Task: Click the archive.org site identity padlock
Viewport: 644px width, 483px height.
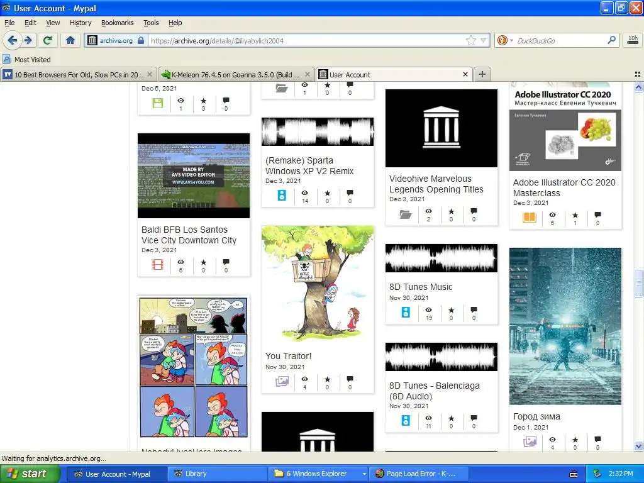Action: coord(141,40)
